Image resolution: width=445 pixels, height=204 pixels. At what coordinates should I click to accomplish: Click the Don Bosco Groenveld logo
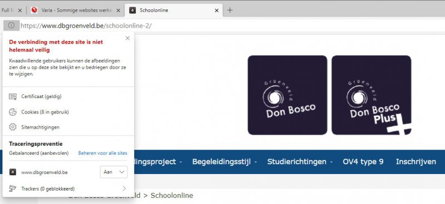tap(287, 95)
